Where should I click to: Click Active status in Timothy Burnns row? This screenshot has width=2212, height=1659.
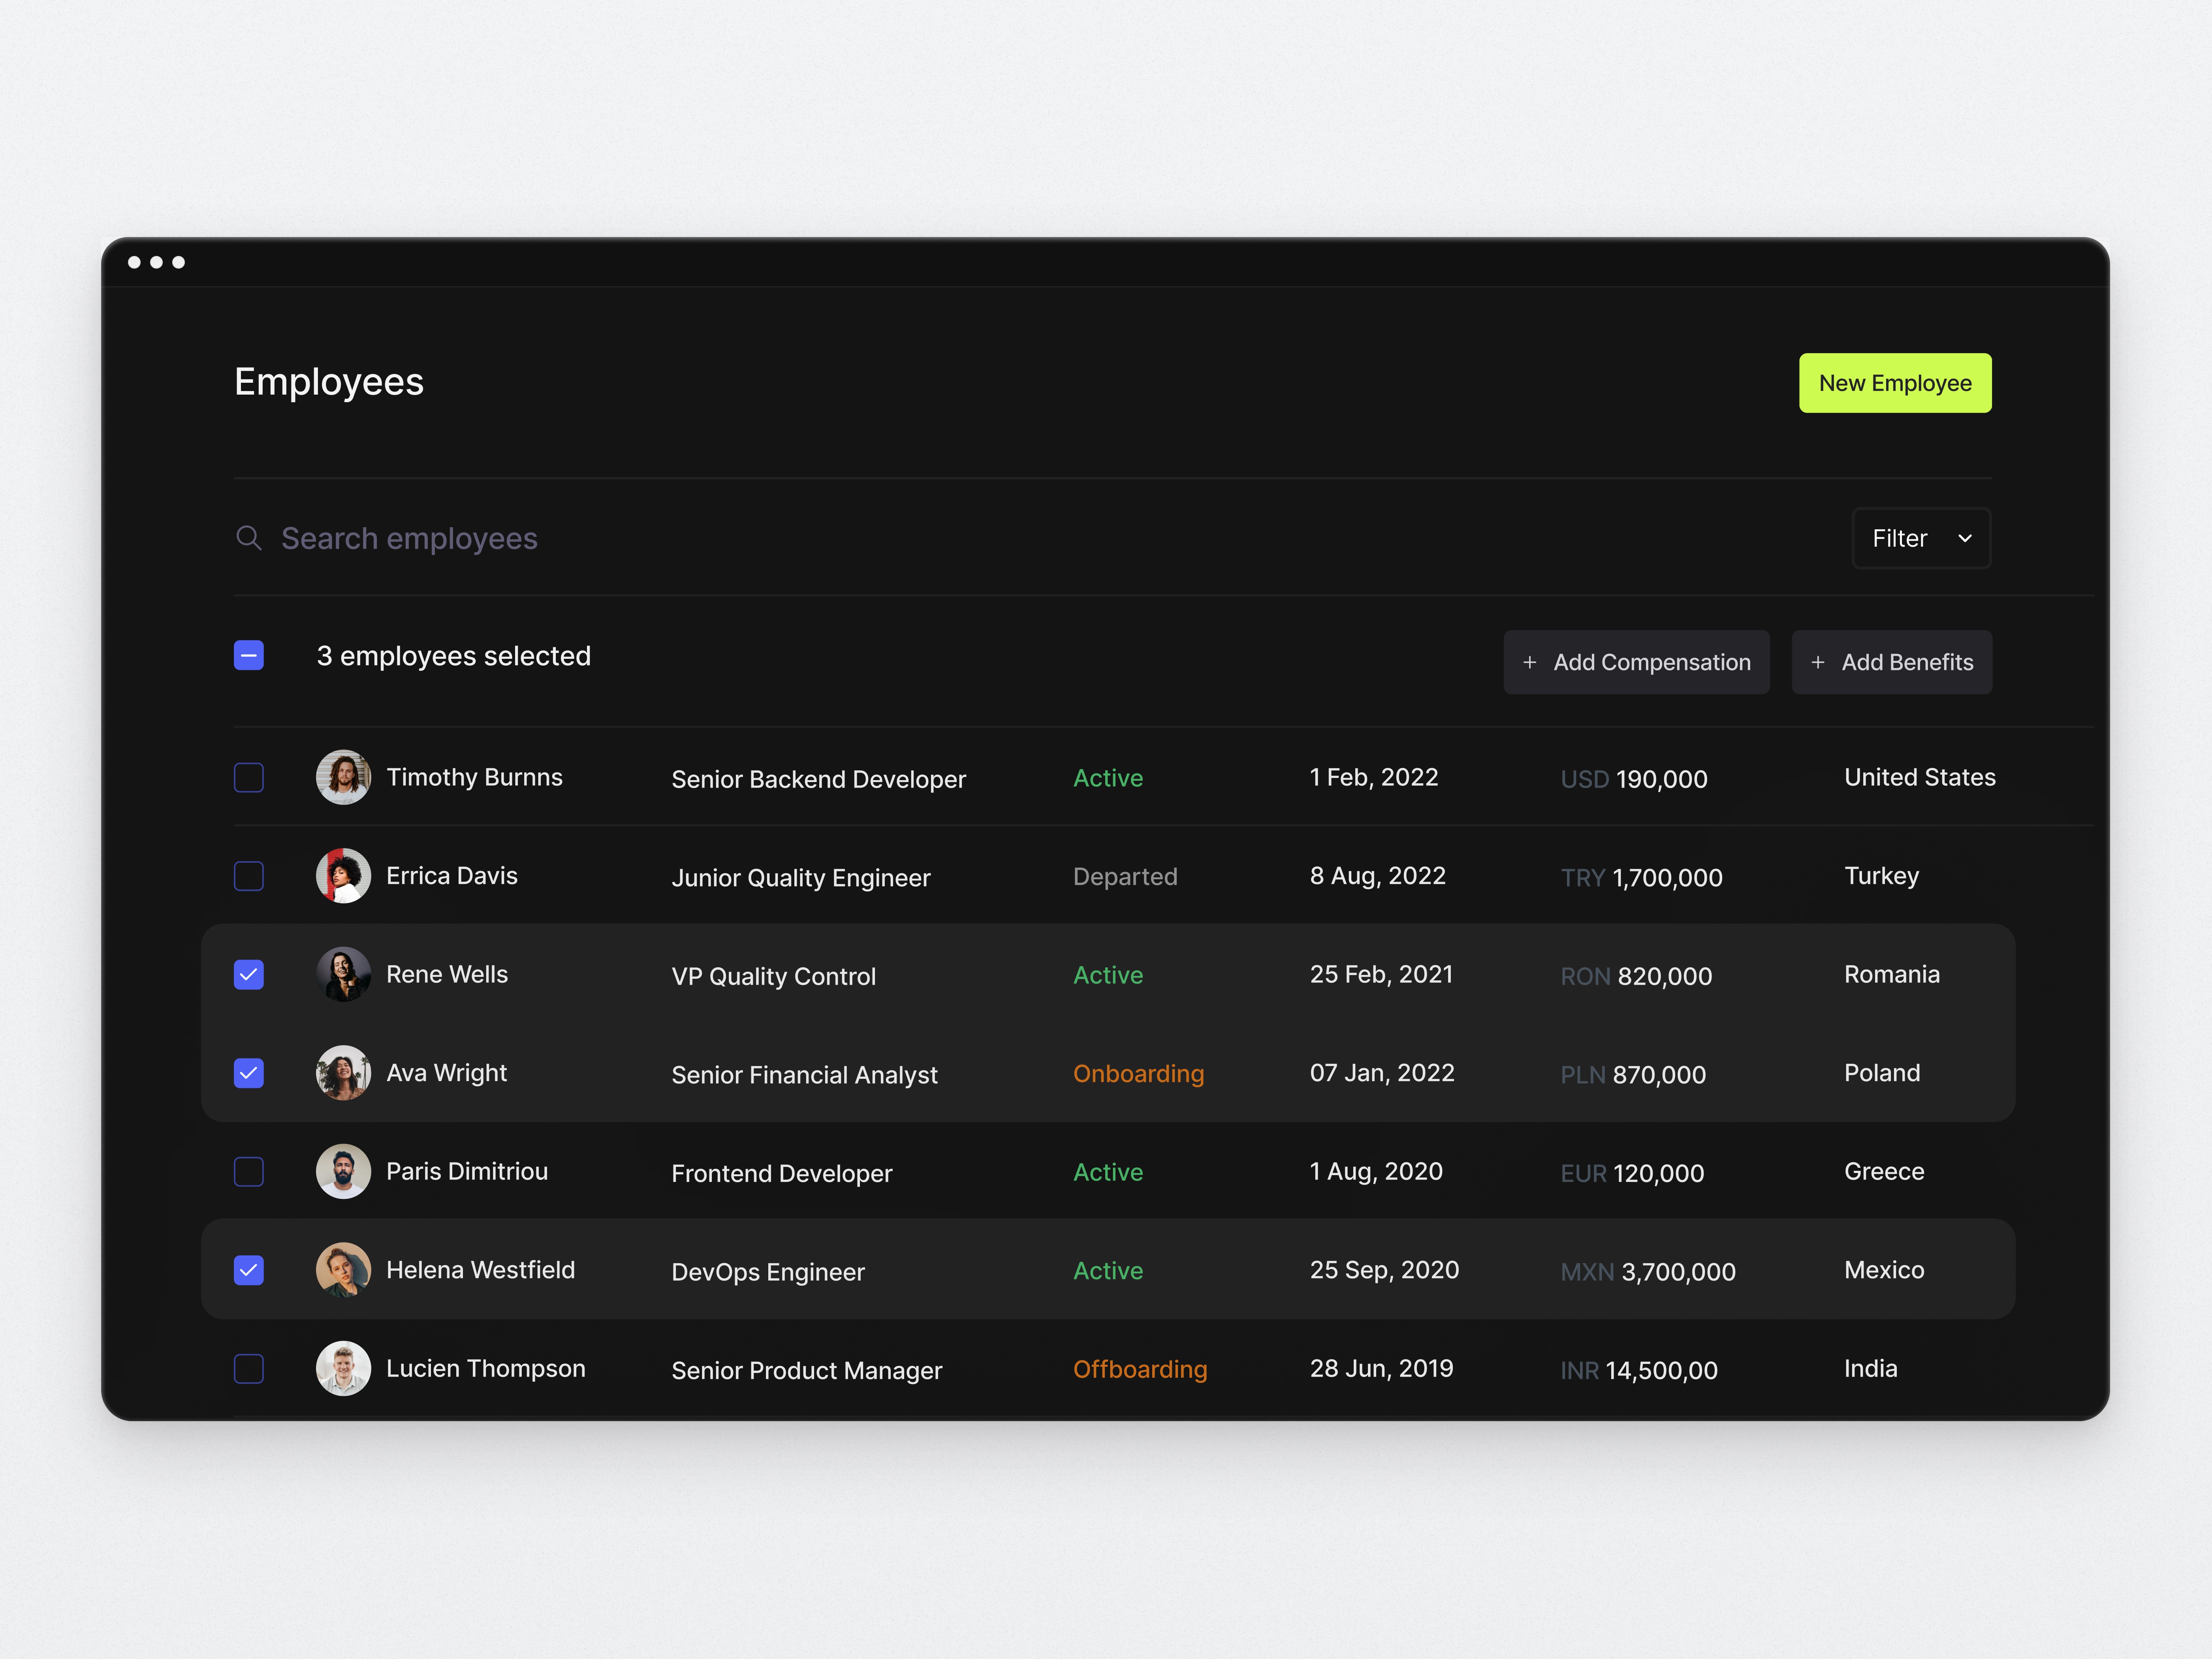1108,778
